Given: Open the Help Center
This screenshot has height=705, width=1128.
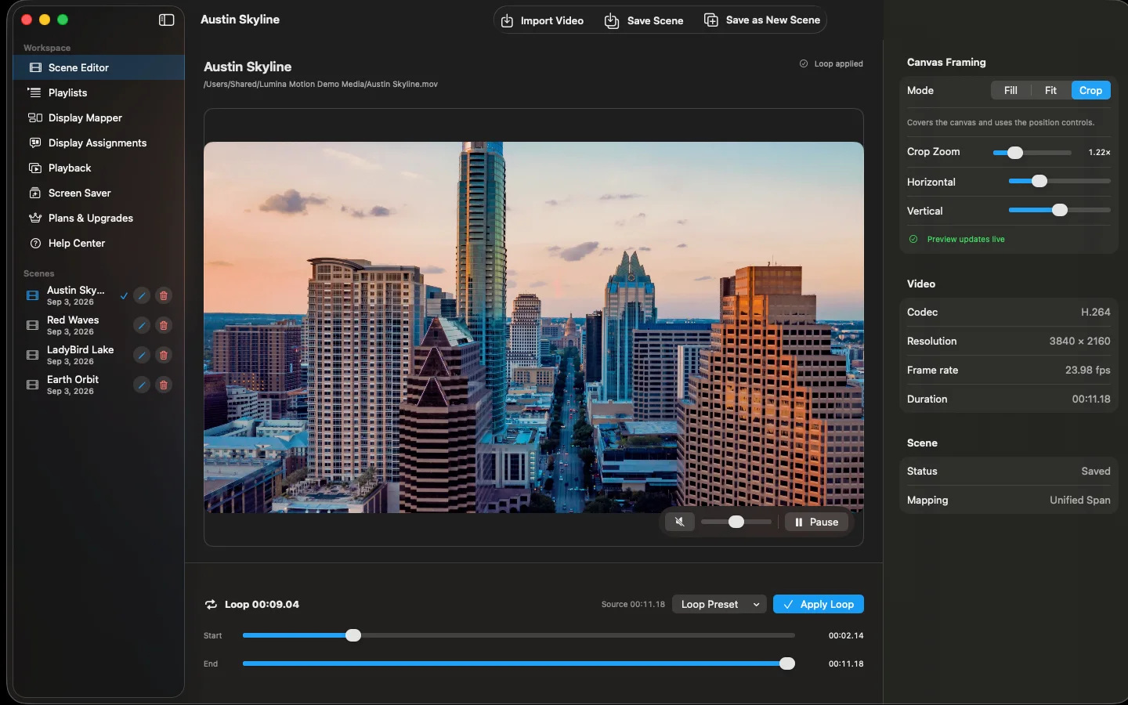Looking at the screenshot, I should click(99, 243).
